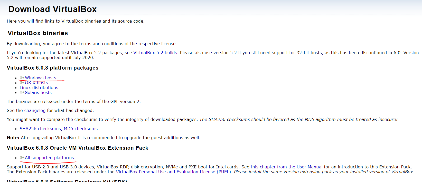Click the GPL version 2 license sentence
The height and width of the screenshot is (182, 422).
[x=74, y=101]
